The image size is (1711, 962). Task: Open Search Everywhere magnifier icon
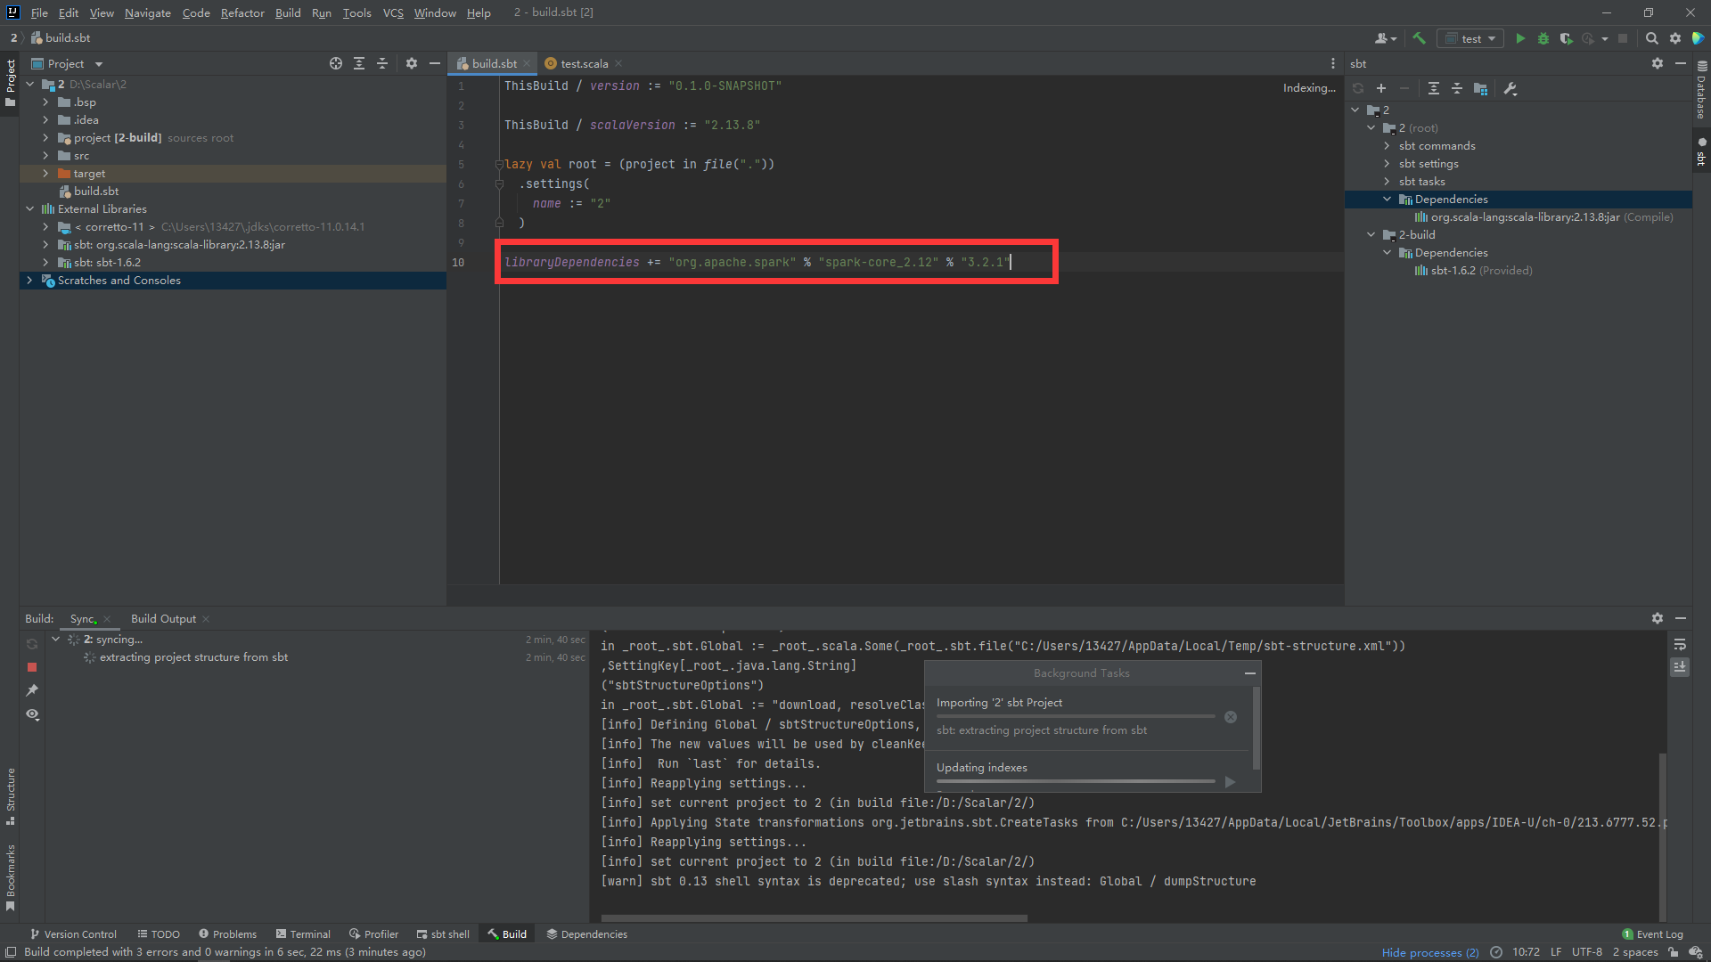[x=1651, y=38]
